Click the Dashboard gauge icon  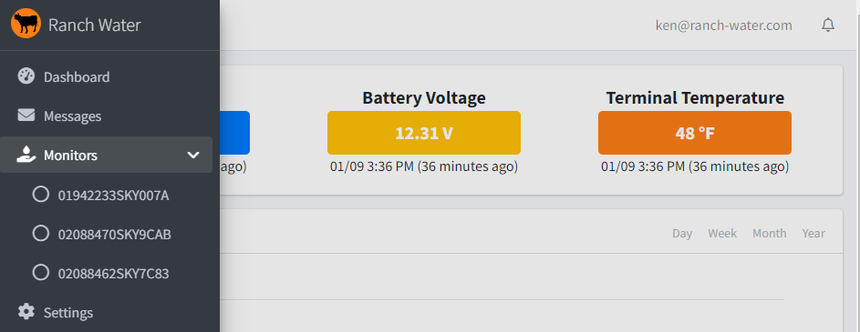[26, 76]
